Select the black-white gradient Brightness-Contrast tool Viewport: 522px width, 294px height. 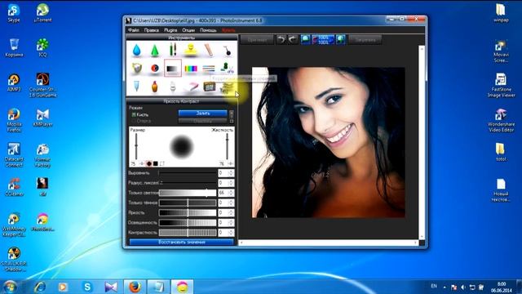pyautogui.click(x=172, y=69)
